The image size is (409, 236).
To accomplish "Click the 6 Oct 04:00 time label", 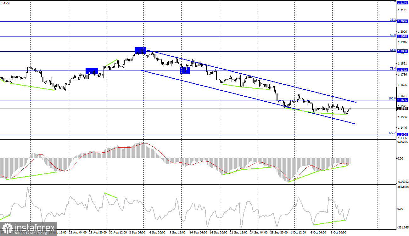I will coord(319,233).
